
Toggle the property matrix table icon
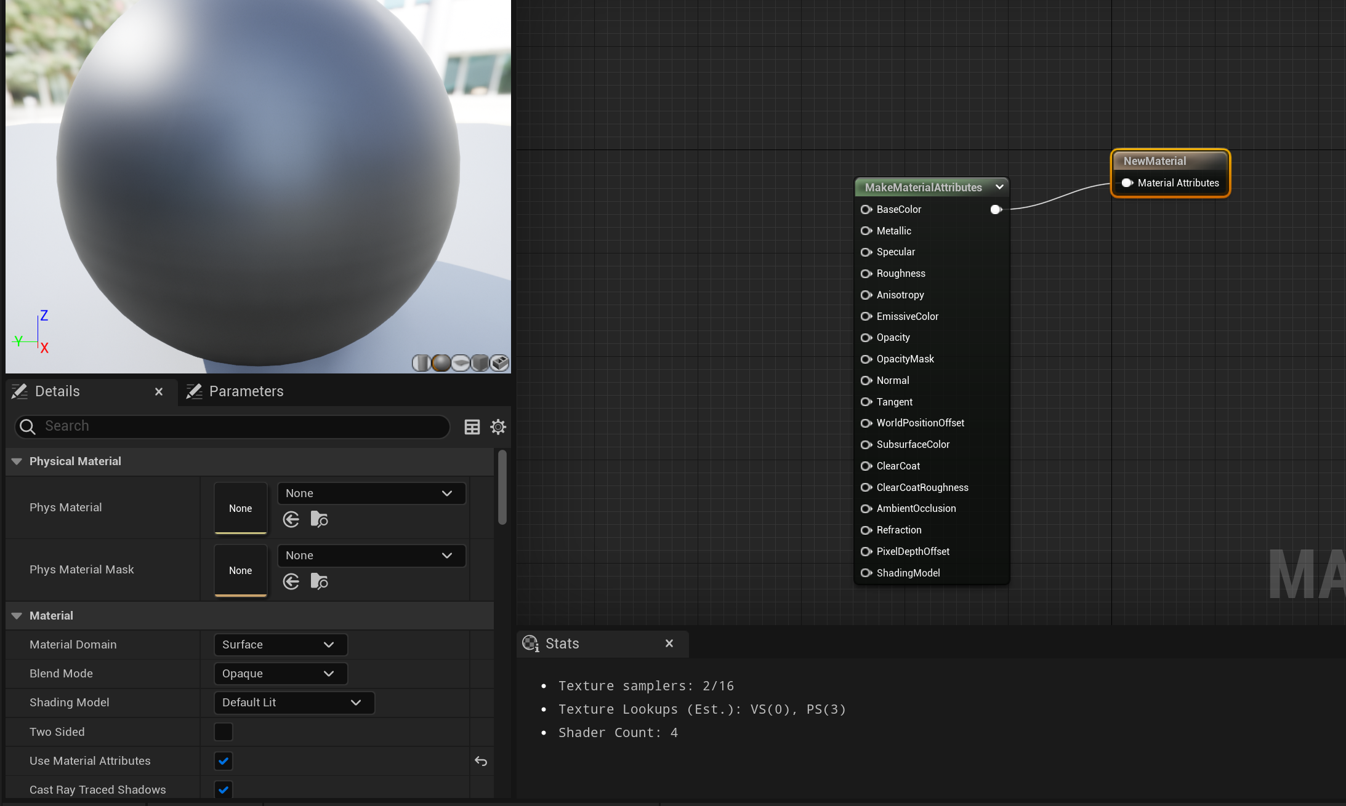[x=472, y=426]
